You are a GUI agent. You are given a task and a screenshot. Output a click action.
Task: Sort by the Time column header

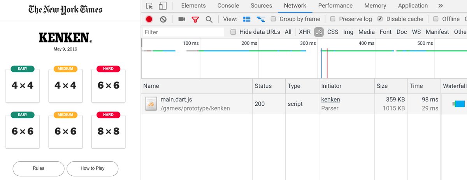423,86
